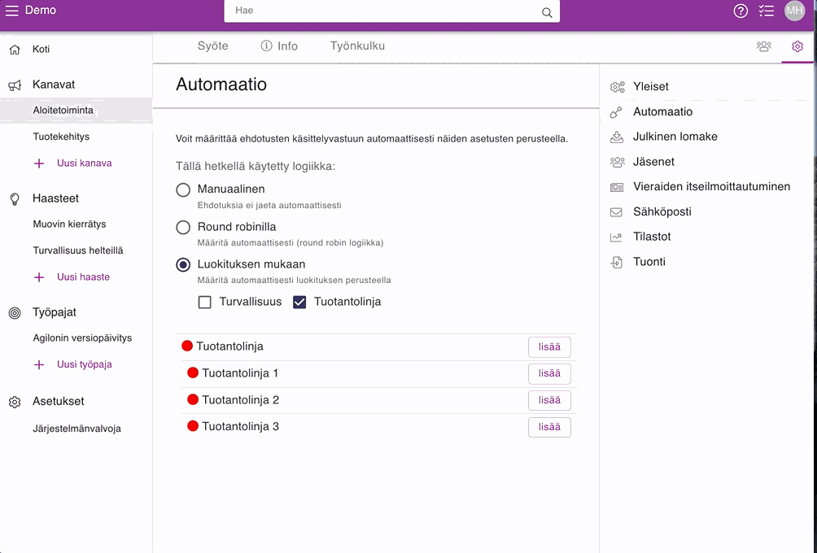Viewport: 817px width, 553px height.
Task: Click the search magnifier icon
Action: coord(547,12)
